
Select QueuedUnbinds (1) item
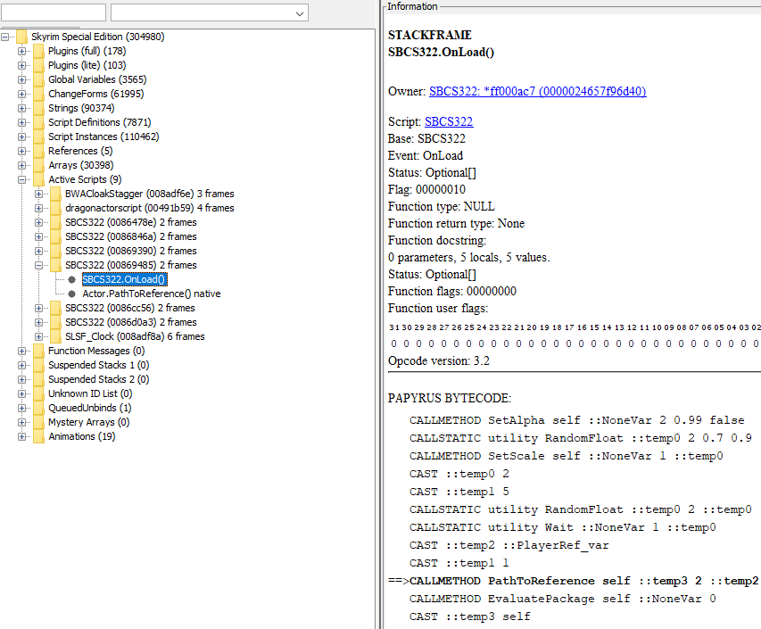point(90,408)
